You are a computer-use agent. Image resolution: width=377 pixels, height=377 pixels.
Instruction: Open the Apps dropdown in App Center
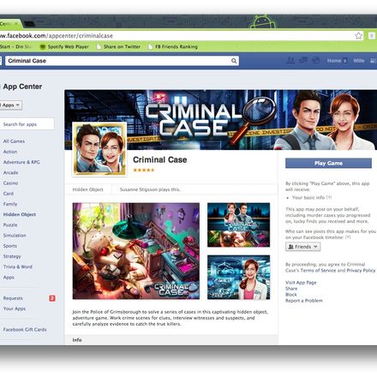10,105
